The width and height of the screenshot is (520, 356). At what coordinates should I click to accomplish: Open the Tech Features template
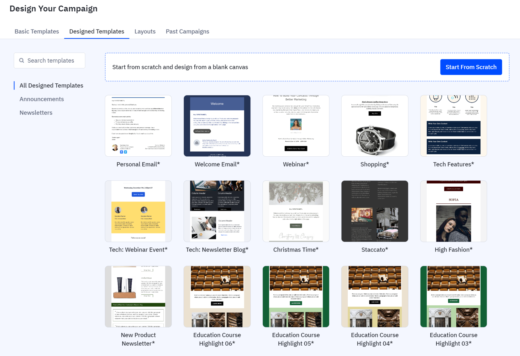tap(453, 126)
